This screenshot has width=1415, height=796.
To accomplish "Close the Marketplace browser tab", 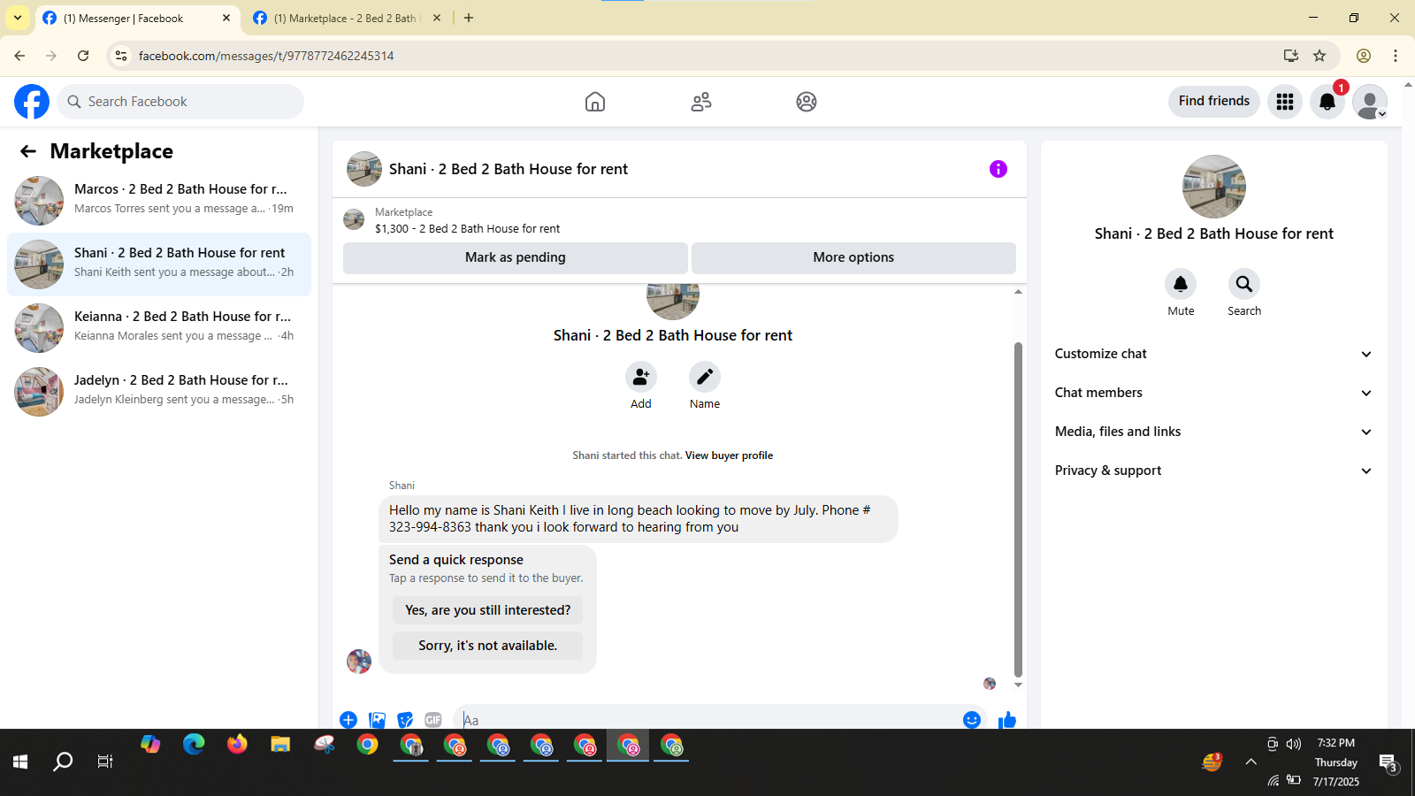I will click(x=437, y=18).
